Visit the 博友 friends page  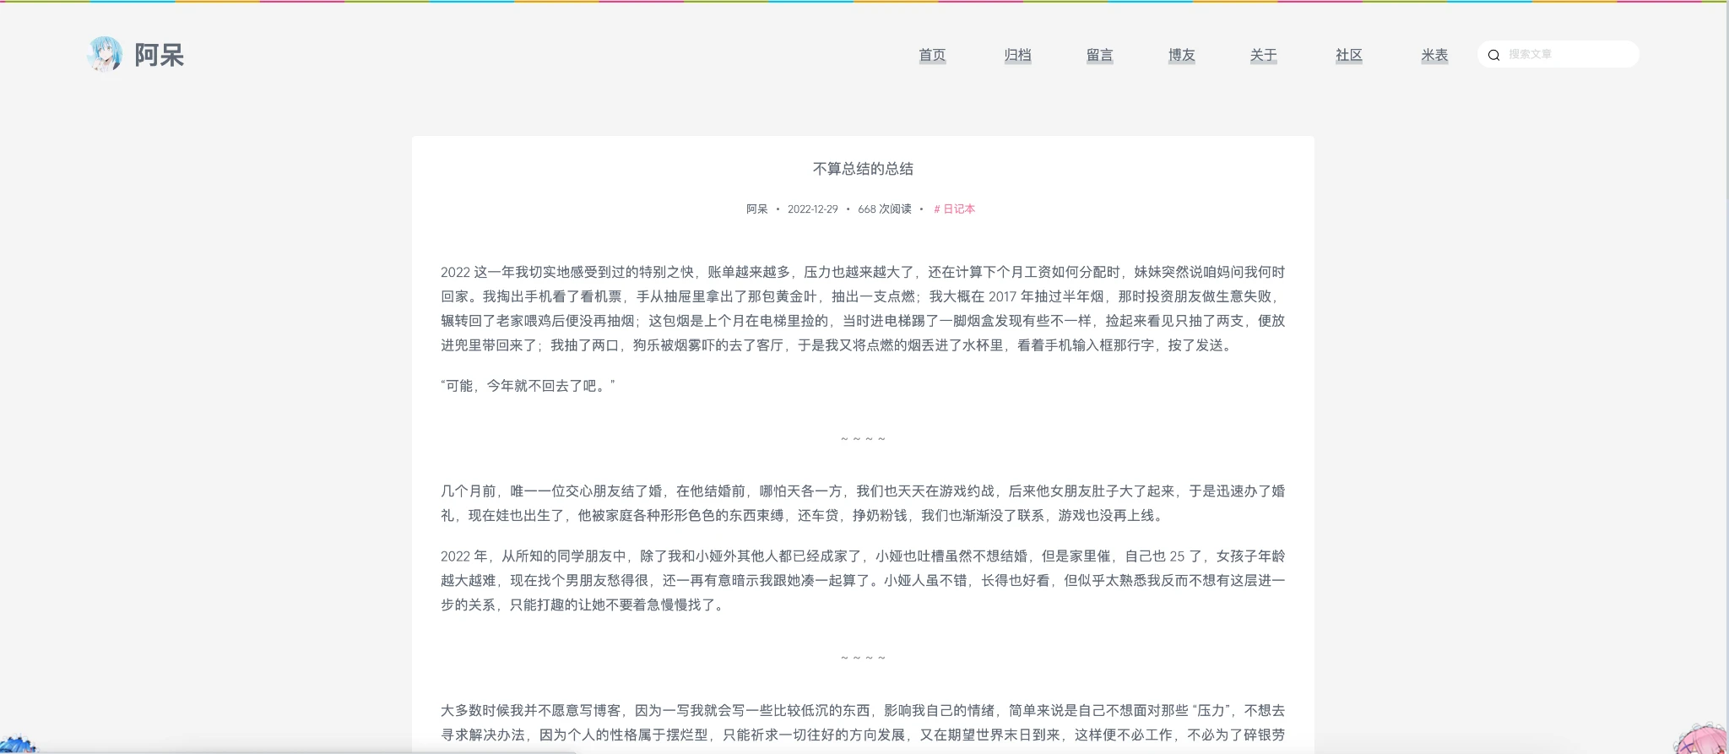1181,55
